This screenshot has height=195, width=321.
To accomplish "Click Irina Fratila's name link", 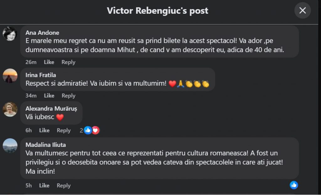I will point(41,75).
